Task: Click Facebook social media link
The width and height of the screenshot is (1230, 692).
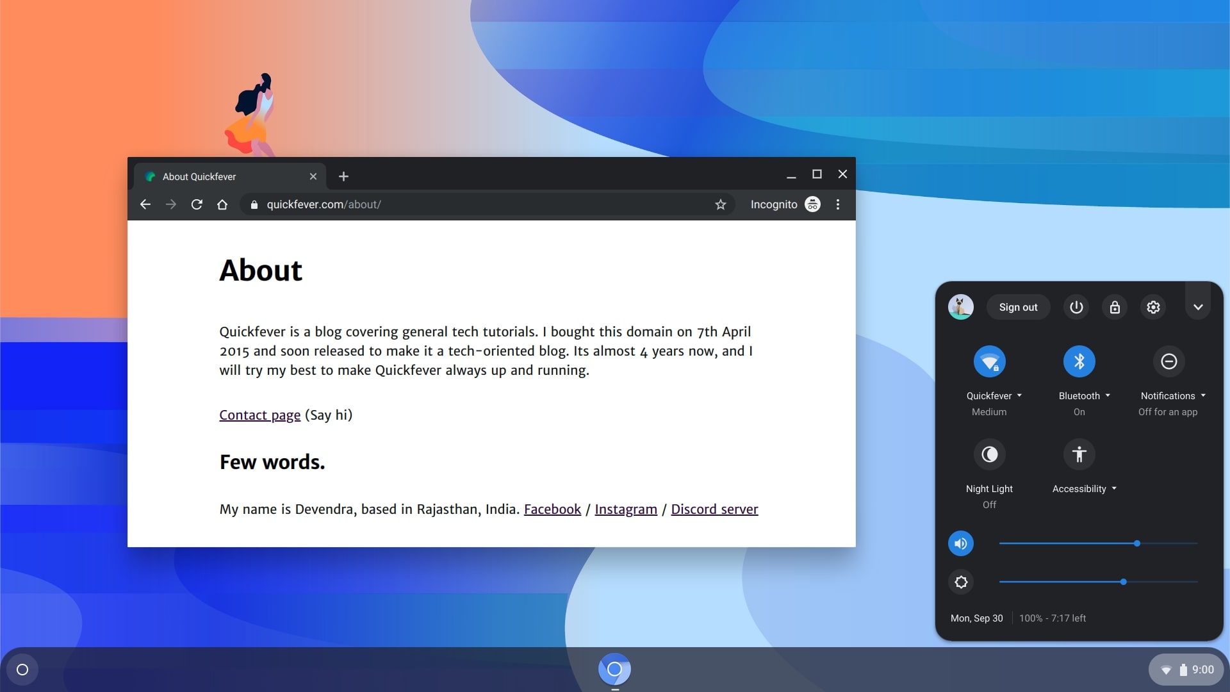Action: coord(552,509)
